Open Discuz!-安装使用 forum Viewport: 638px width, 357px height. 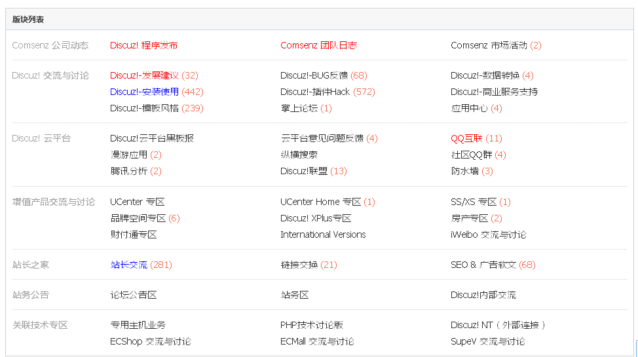coord(144,92)
